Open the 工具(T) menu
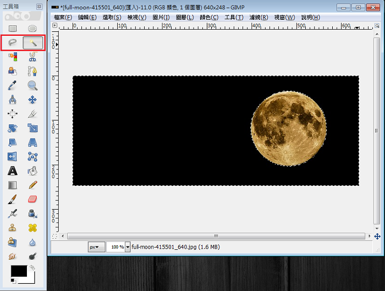 [234, 18]
